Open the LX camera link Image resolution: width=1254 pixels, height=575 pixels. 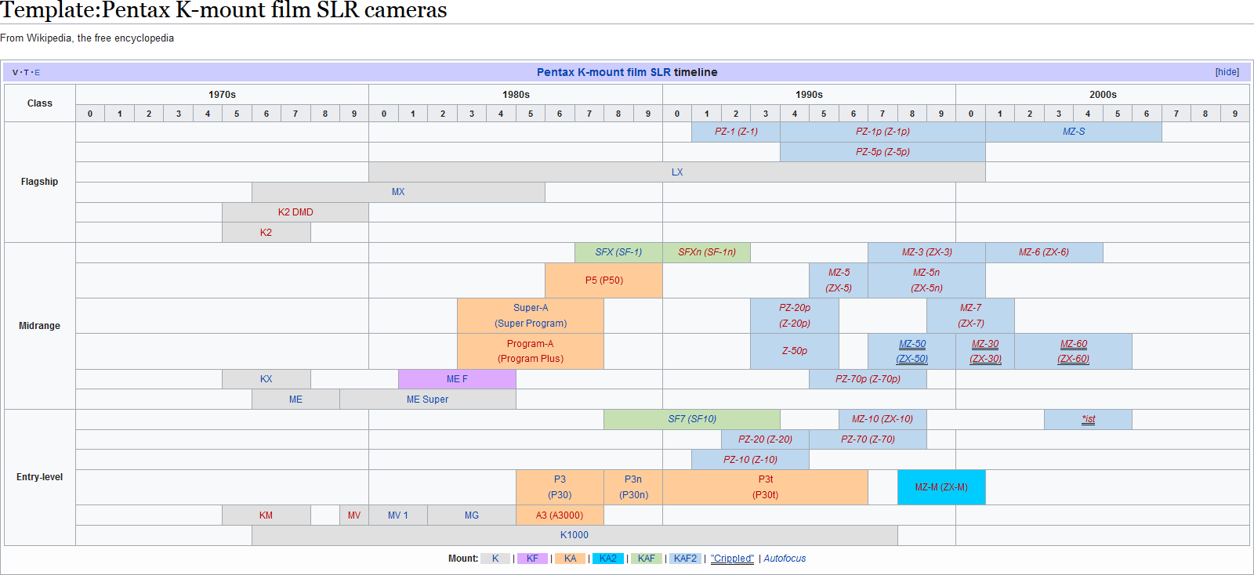pyautogui.click(x=677, y=172)
